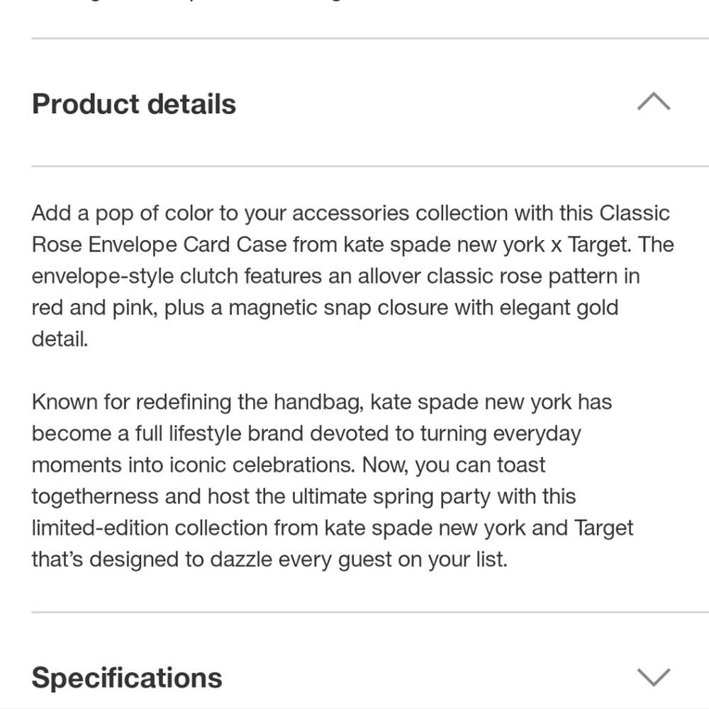Click the divider line above Specifications

click(x=370, y=612)
